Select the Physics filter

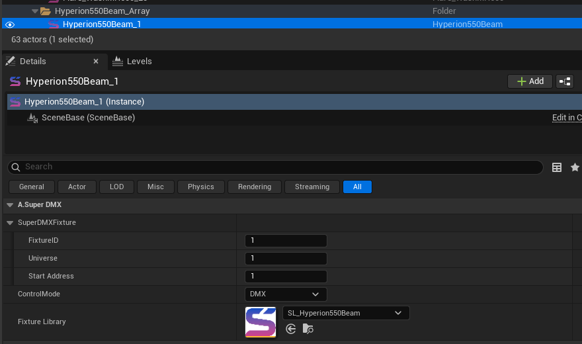click(x=201, y=187)
